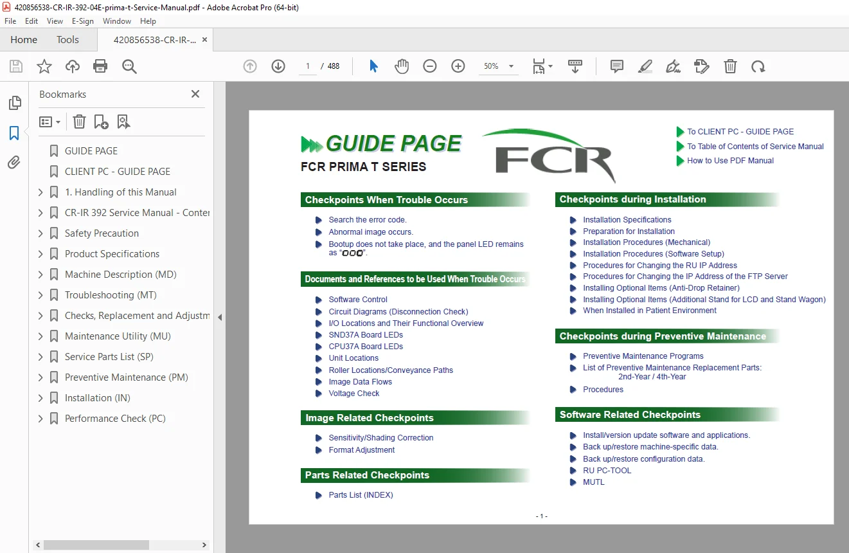Expand the Service Parts List (SP) bookmark
849x553 pixels.
click(40, 357)
